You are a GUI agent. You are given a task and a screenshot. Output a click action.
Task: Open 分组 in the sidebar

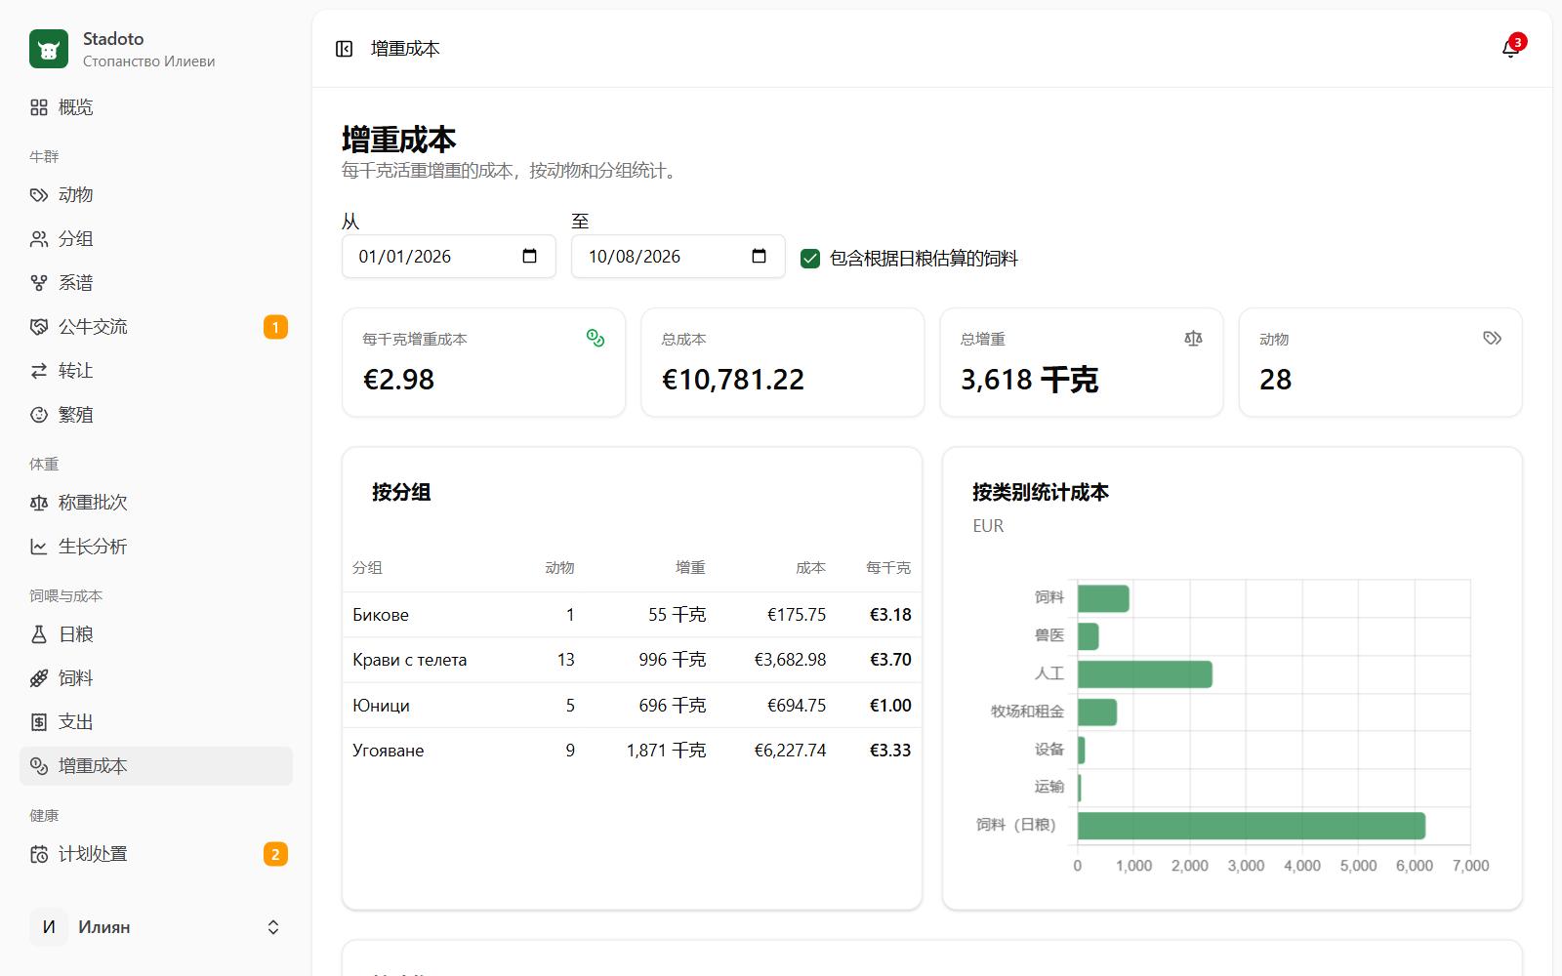[156, 239]
